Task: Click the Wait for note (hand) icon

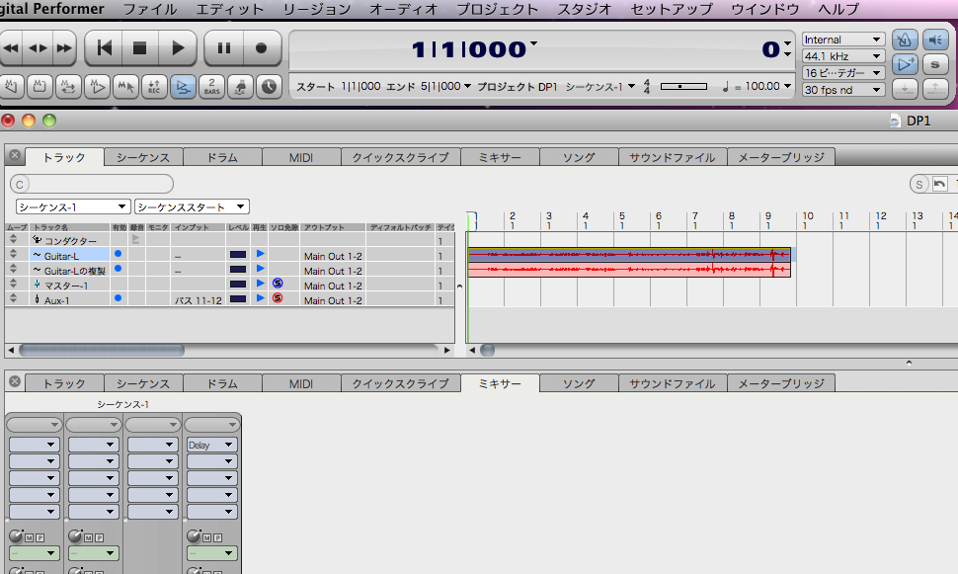Action: click(x=240, y=87)
